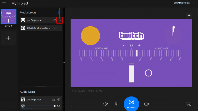
Task: Adjust the sync30fps.mp4 volume slider
Action: pyautogui.click(x=40, y=106)
